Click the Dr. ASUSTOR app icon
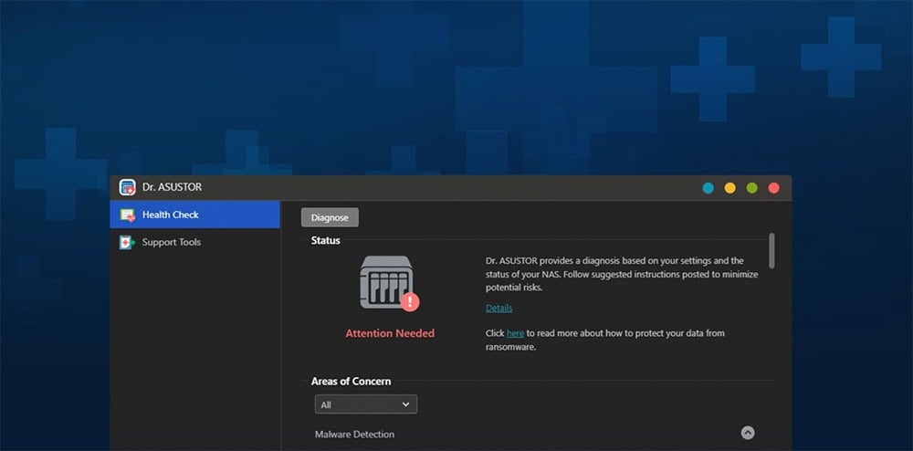This screenshot has height=451, width=913. pos(128,187)
